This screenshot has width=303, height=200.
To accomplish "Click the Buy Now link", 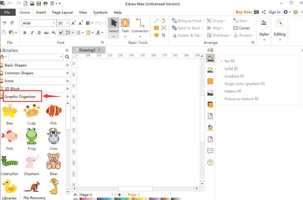I will click(x=244, y=12).
